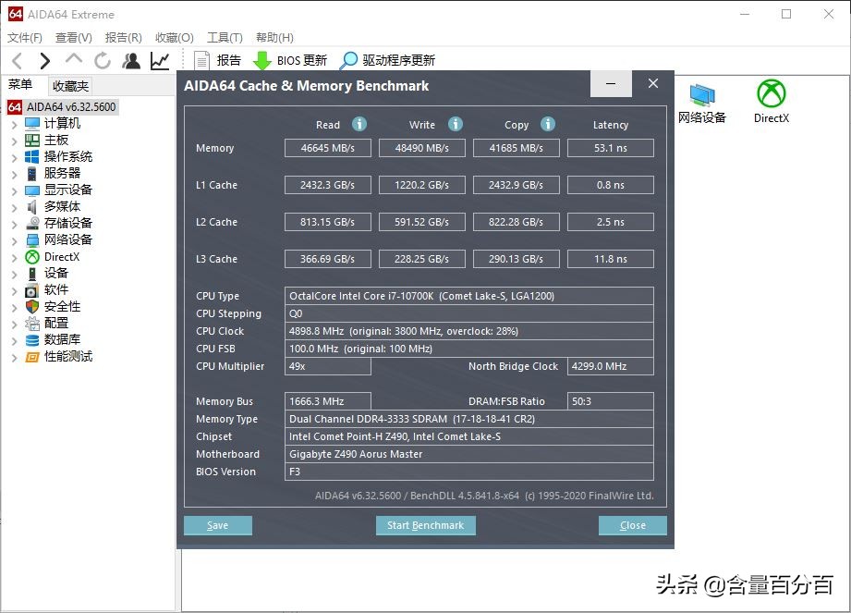Click the back navigation arrow icon
This screenshot has height=613, width=851.
coord(16,60)
